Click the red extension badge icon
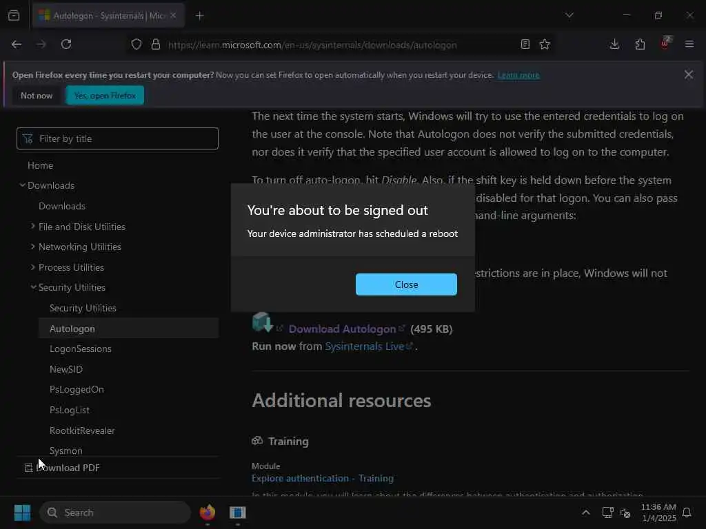706x529 pixels. 665,43
